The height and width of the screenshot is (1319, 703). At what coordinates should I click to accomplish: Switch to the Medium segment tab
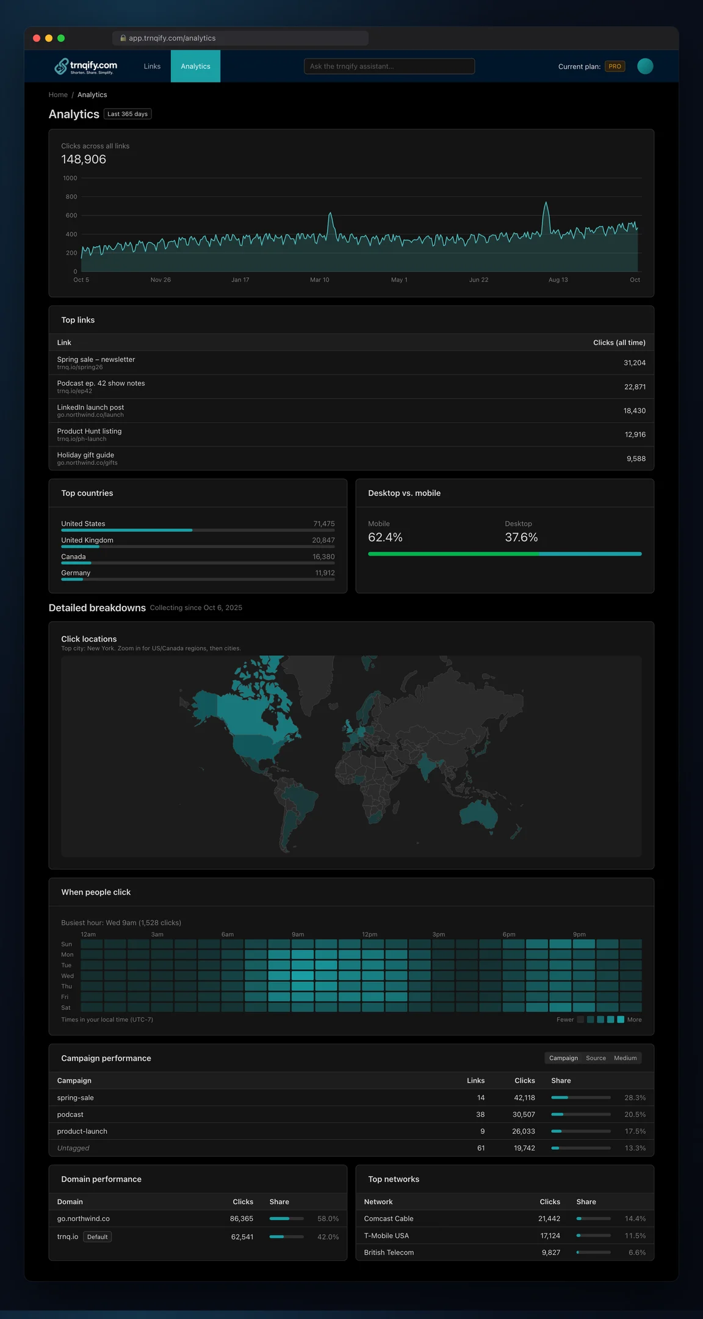click(625, 1058)
